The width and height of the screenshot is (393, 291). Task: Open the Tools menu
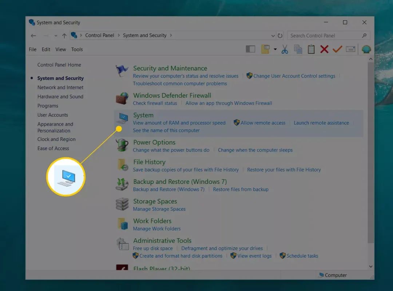[77, 49]
